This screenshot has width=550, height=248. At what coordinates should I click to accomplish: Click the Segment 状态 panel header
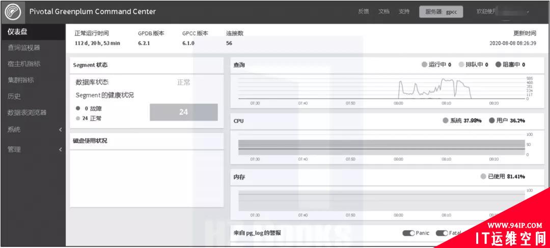tap(147, 66)
